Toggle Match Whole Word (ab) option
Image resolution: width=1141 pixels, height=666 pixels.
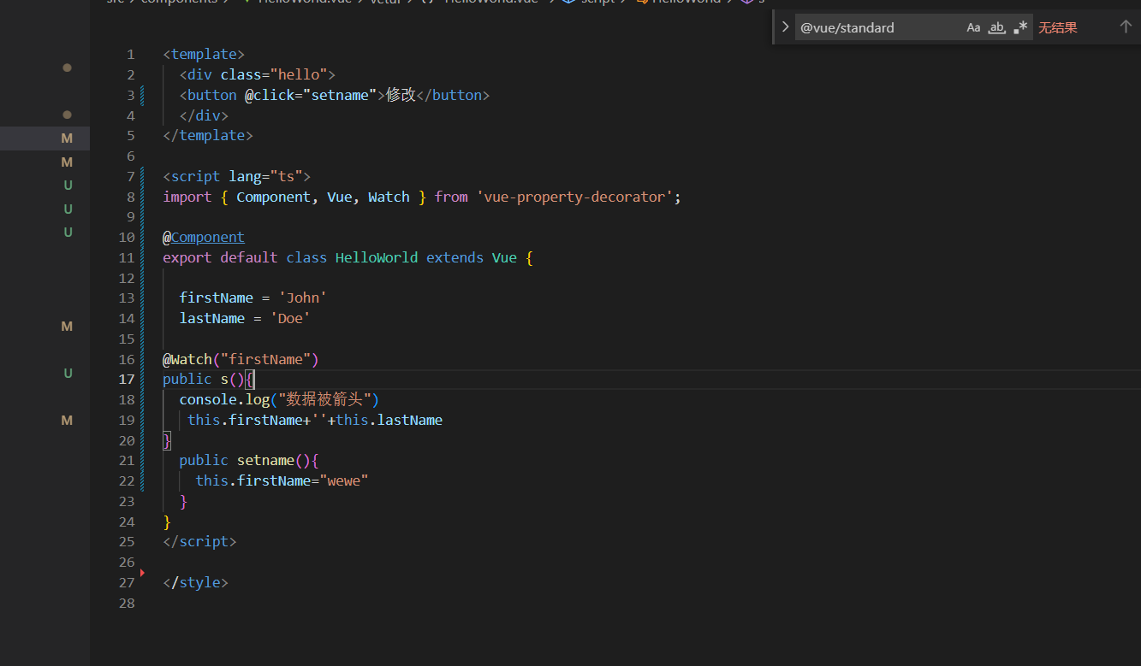point(996,27)
